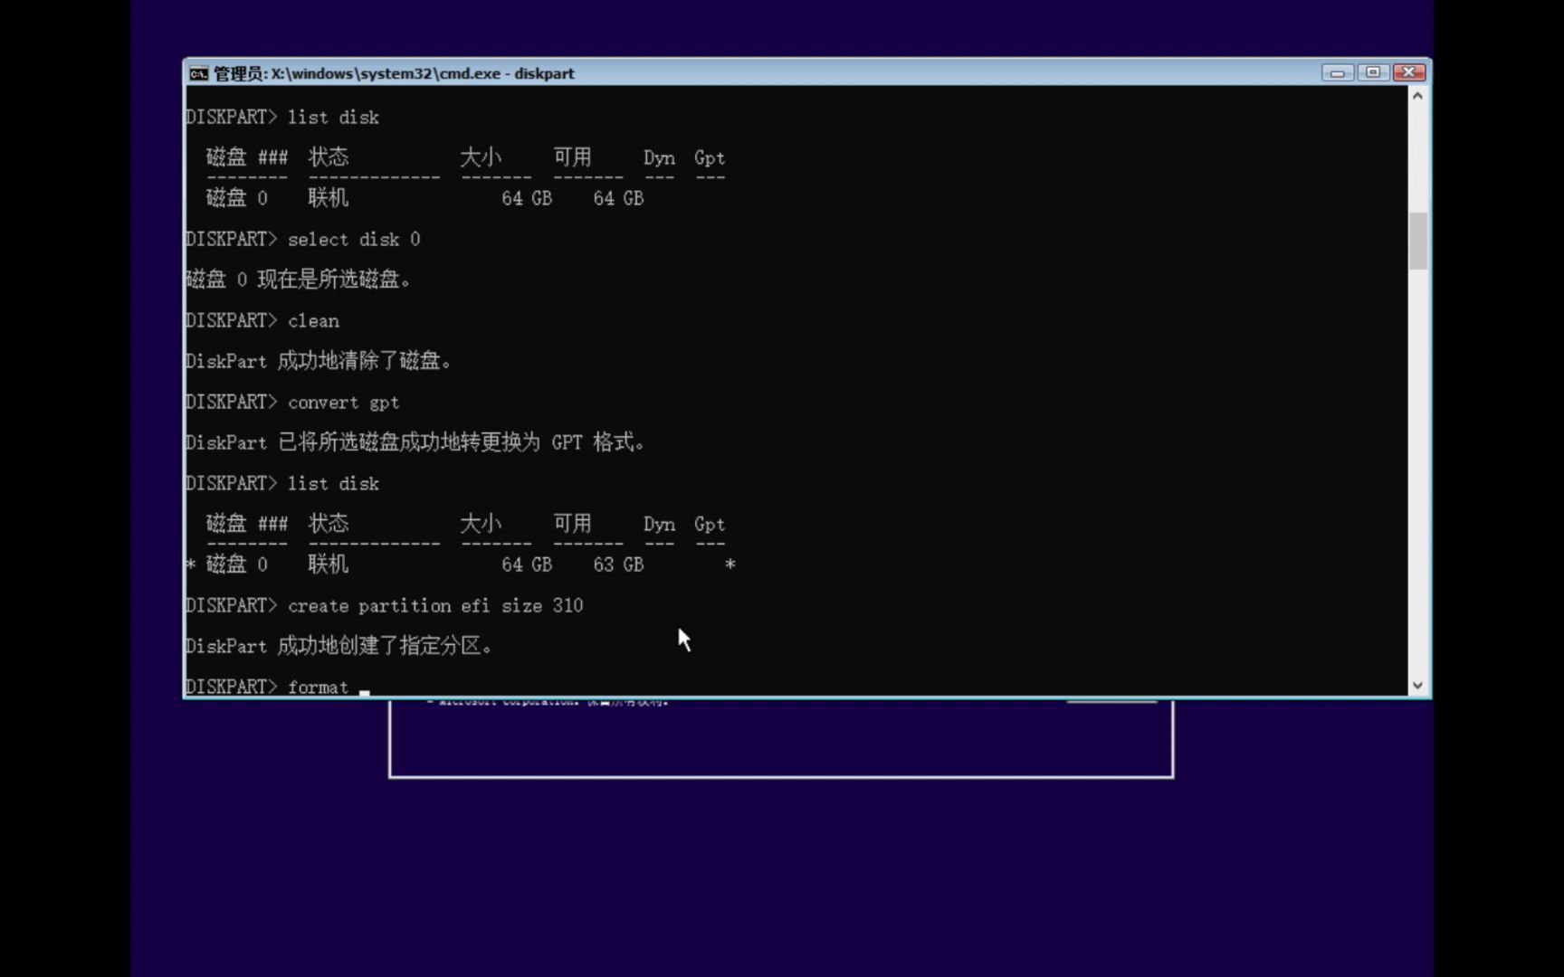This screenshot has height=977, width=1564.
Task: Click the "状态" header in second table
Action: 328,524
